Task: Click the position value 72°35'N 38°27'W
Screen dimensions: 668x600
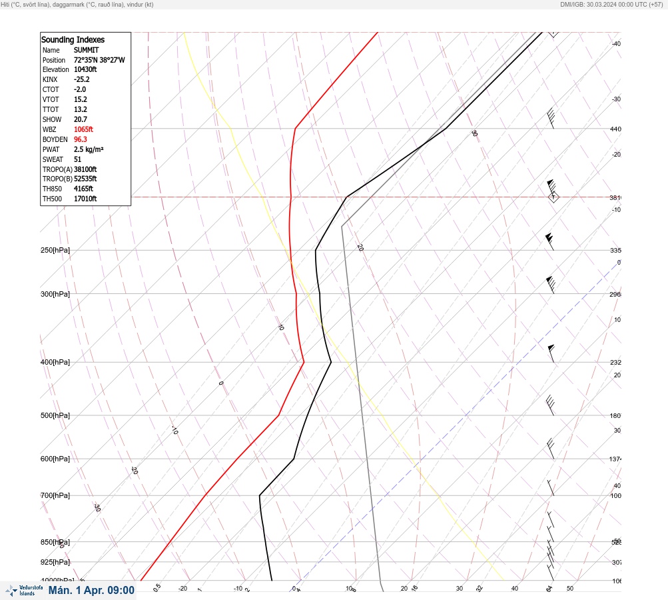Action: click(x=99, y=60)
